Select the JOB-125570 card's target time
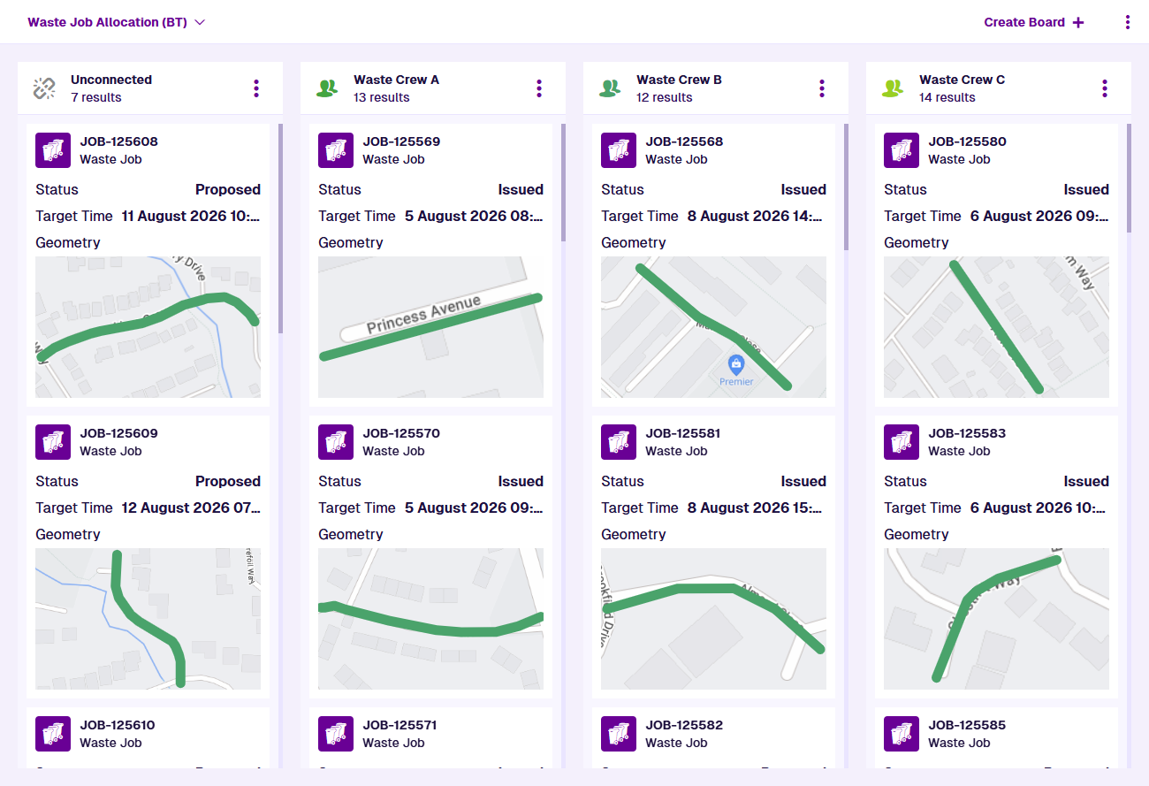Image resolution: width=1149 pixels, height=786 pixels. (474, 507)
